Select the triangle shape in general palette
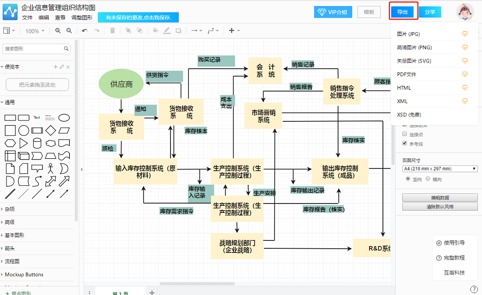Image resolution: width=482 pixels, height=295 pixels. click(23, 143)
